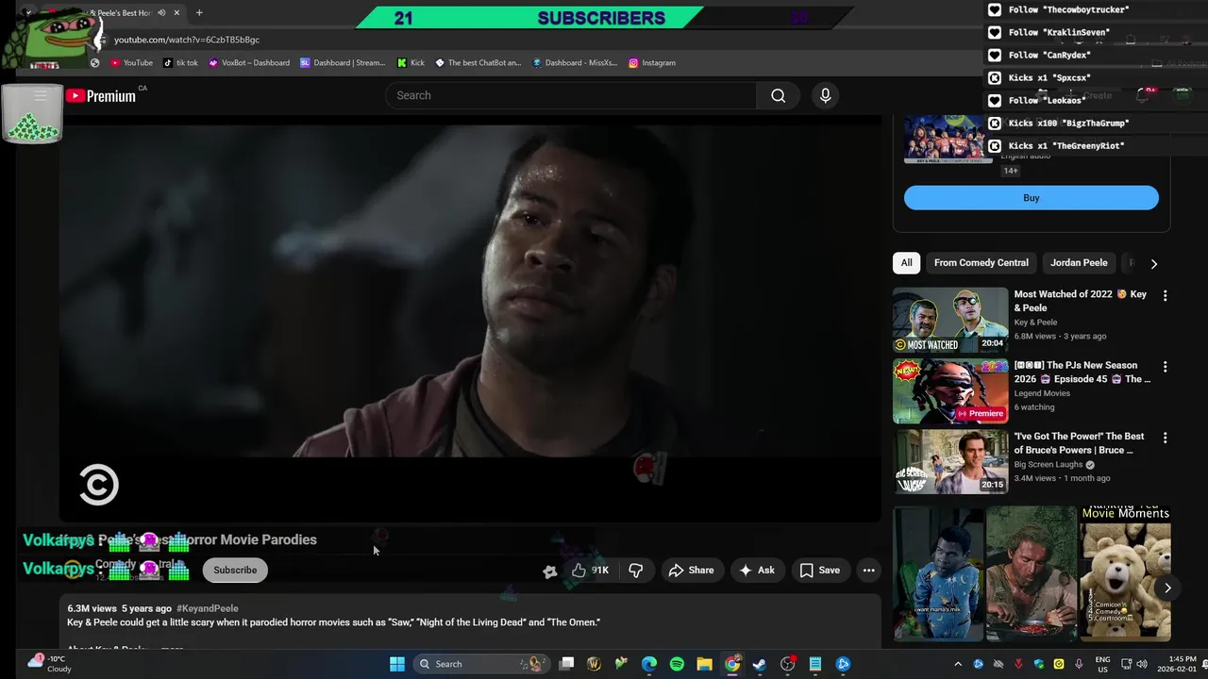Viewport: 1208px width, 679px height.
Task: Click the Buy button
Action: tap(1032, 198)
